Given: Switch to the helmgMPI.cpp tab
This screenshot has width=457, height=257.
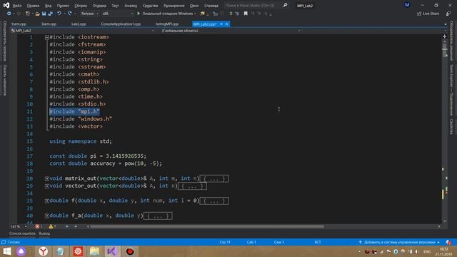Looking at the screenshot, I should coord(167,24).
